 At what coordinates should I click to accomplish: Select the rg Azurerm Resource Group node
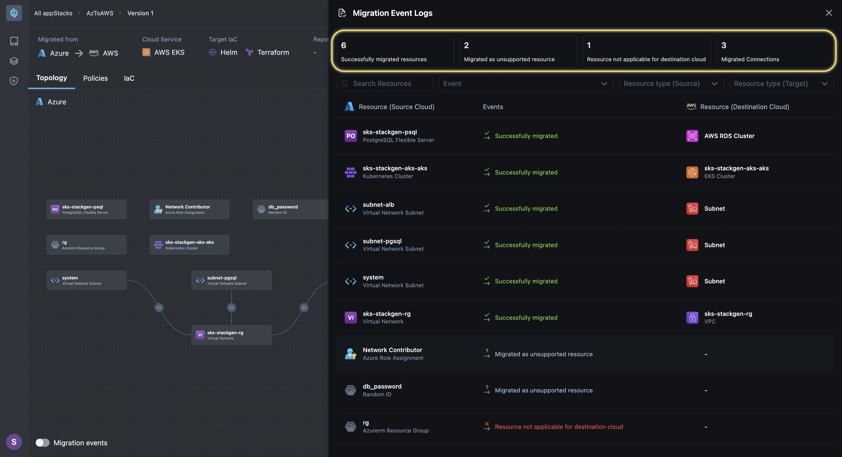tap(86, 245)
